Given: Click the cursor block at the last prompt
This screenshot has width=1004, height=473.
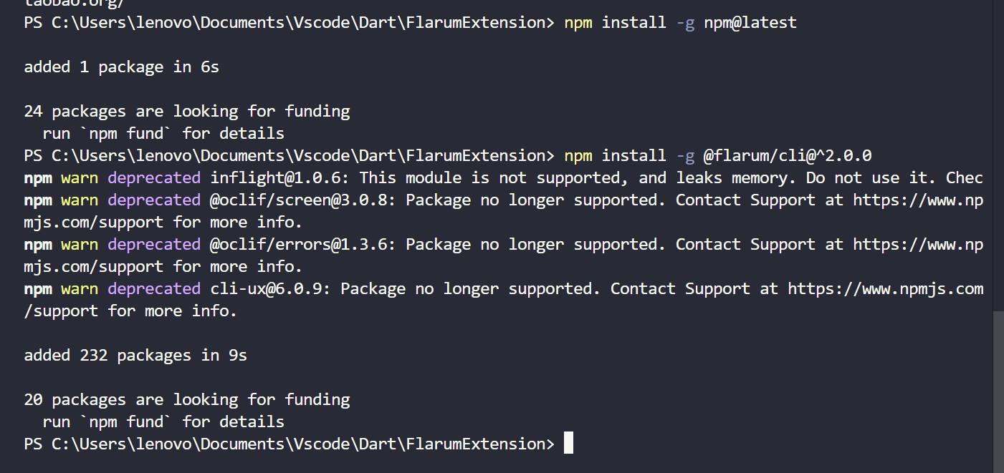Looking at the screenshot, I should pyautogui.click(x=568, y=444).
